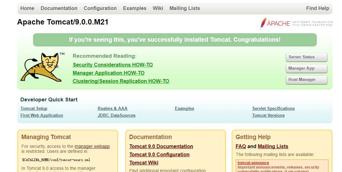Image resolution: width=342 pixels, height=172 pixels.
Task: Select Configuration in the top navigation bar
Action: (100, 8)
